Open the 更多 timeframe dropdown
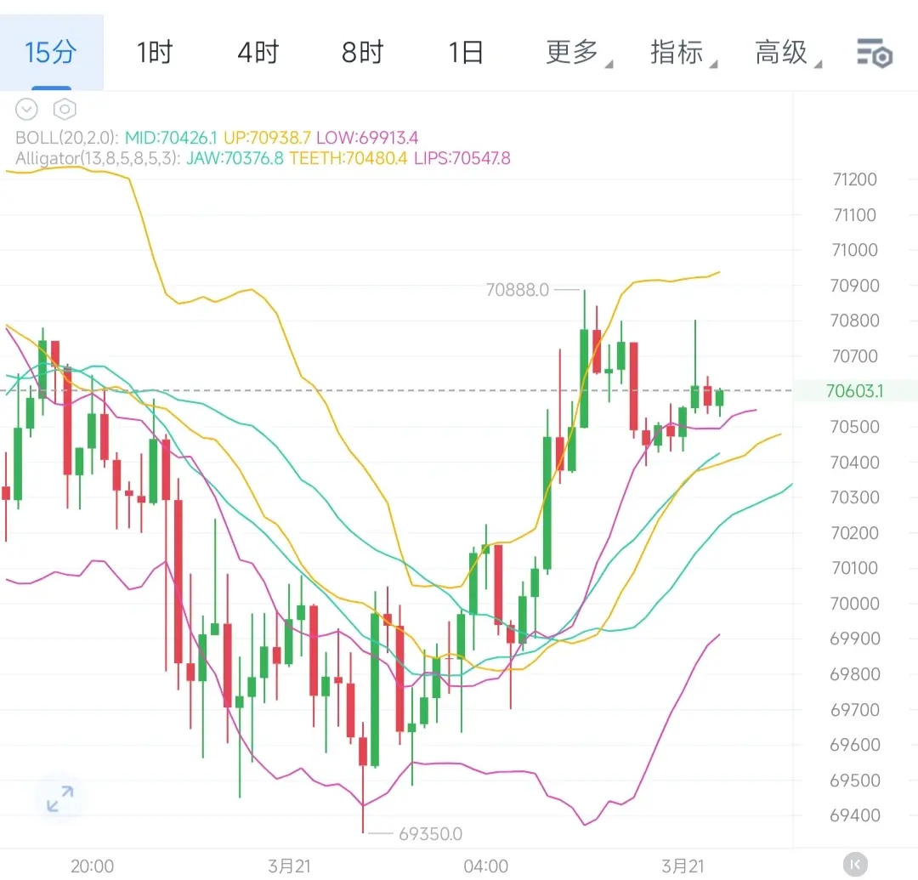 tap(579, 52)
